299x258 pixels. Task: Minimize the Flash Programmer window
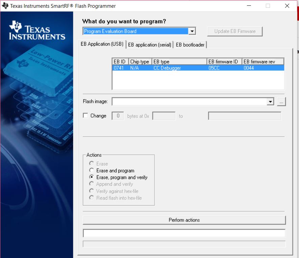click(x=249, y=6)
